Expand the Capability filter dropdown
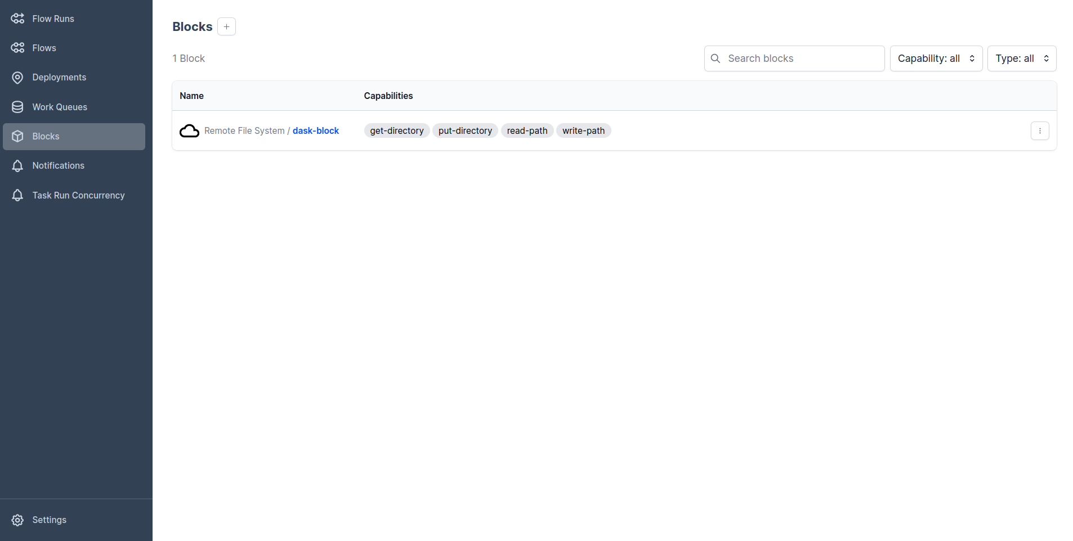This screenshot has width=1073, height=541. tap(936, 58)
